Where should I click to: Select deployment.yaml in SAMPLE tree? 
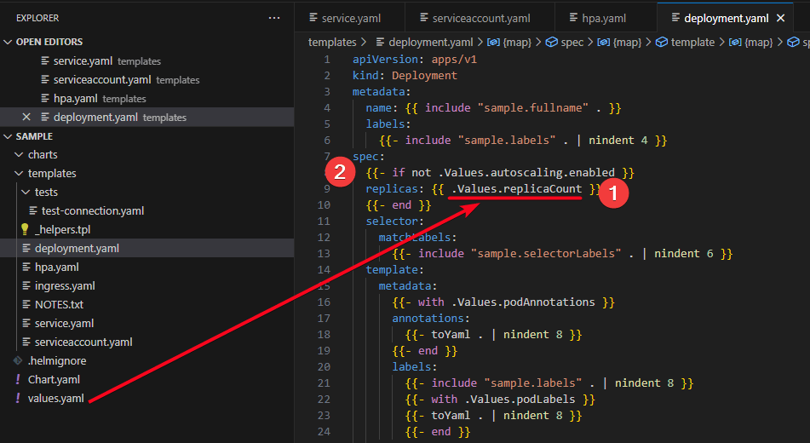click(x=77, y=248)
